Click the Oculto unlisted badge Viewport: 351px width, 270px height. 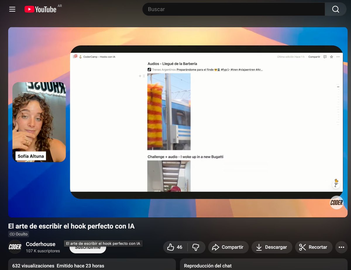(19, 234)
